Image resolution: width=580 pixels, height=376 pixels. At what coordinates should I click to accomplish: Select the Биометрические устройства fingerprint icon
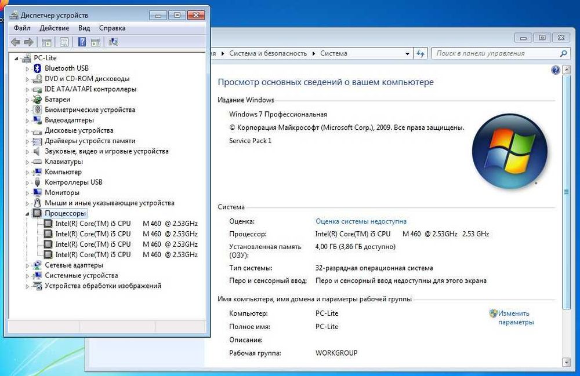tap(37, 109)
